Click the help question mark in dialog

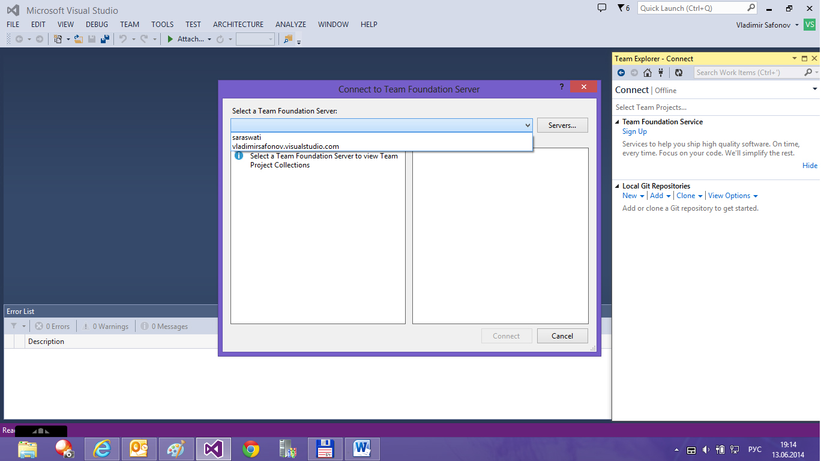[x=562, y=86]
